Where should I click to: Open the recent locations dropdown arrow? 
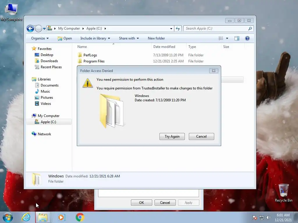click(44, 29)
